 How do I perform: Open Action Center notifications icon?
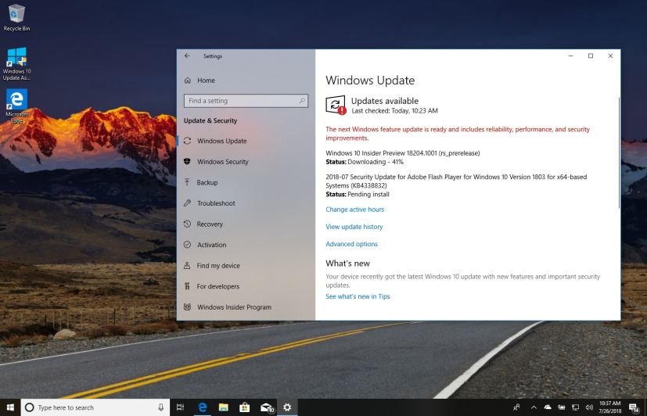click(x=634, y=407)
